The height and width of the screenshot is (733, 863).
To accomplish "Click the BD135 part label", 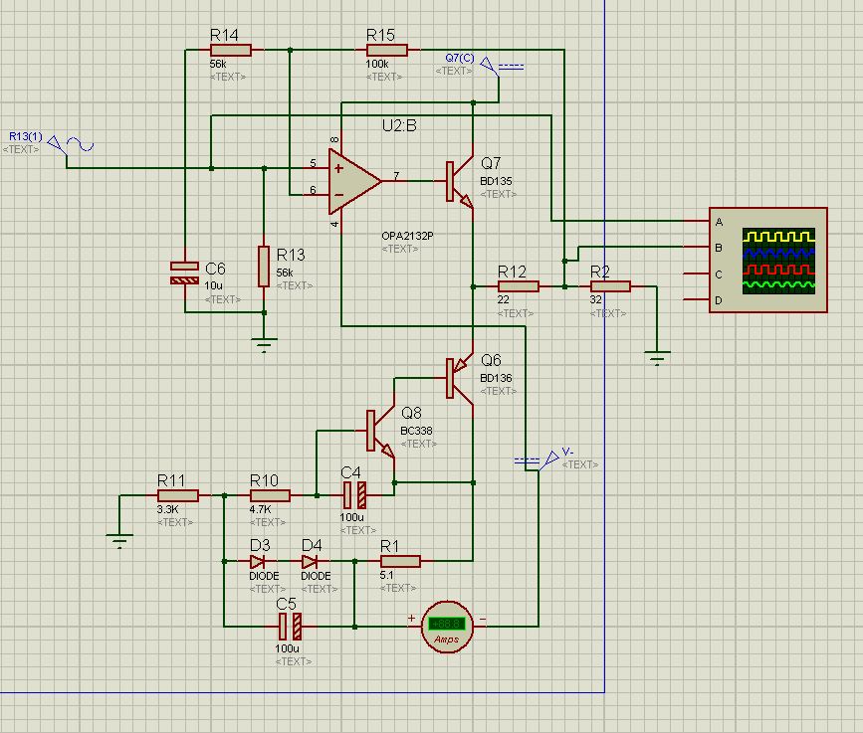I will (496, 181).
